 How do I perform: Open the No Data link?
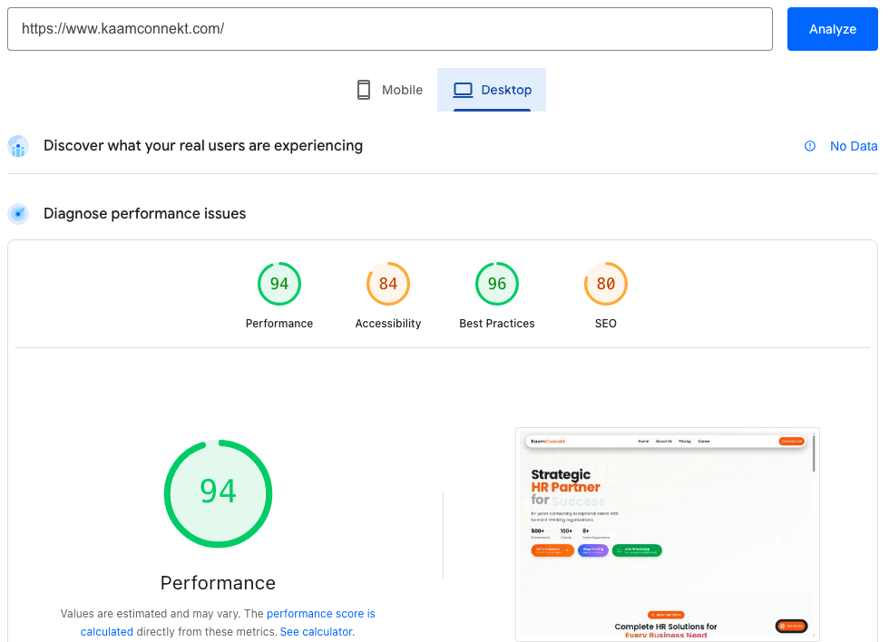tap(854, 146)
